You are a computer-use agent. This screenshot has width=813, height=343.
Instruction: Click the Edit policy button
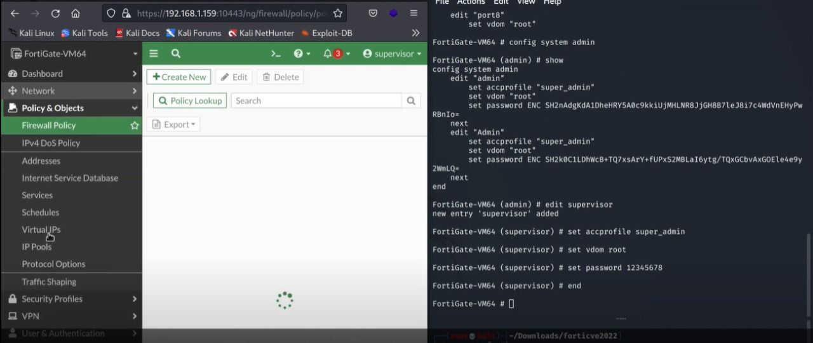coord(234,77)
